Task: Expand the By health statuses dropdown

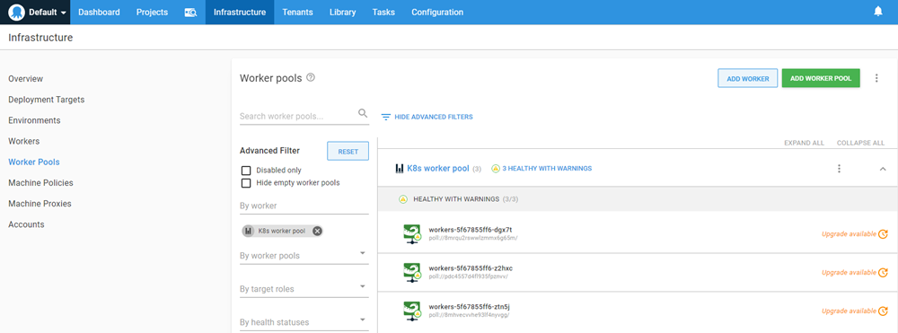Action: coord(304,321)
